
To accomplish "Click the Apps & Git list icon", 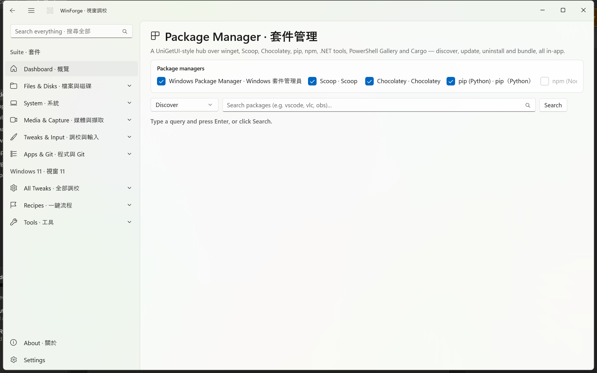I will click(x=14, y=154).
